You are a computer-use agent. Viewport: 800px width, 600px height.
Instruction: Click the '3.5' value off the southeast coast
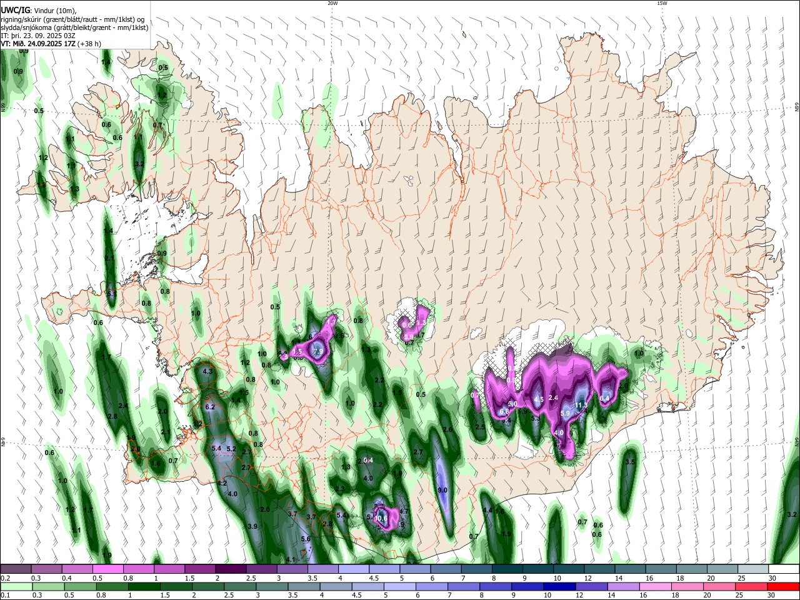click(x=630, y=462)
